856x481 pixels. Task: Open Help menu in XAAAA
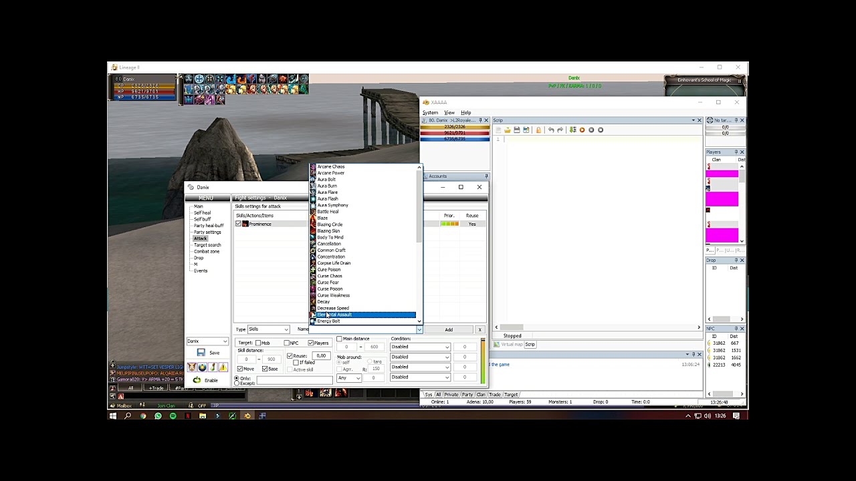(465, 113)
